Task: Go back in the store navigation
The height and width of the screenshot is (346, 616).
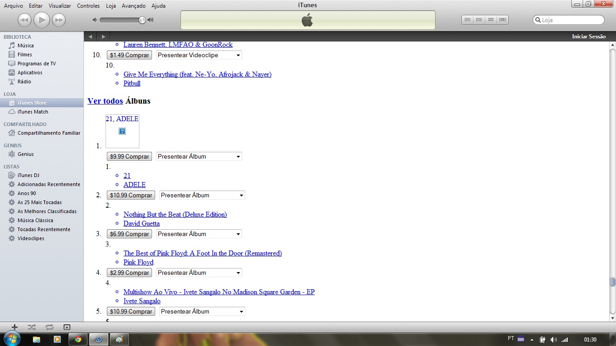Action: [x=91, y=36]
